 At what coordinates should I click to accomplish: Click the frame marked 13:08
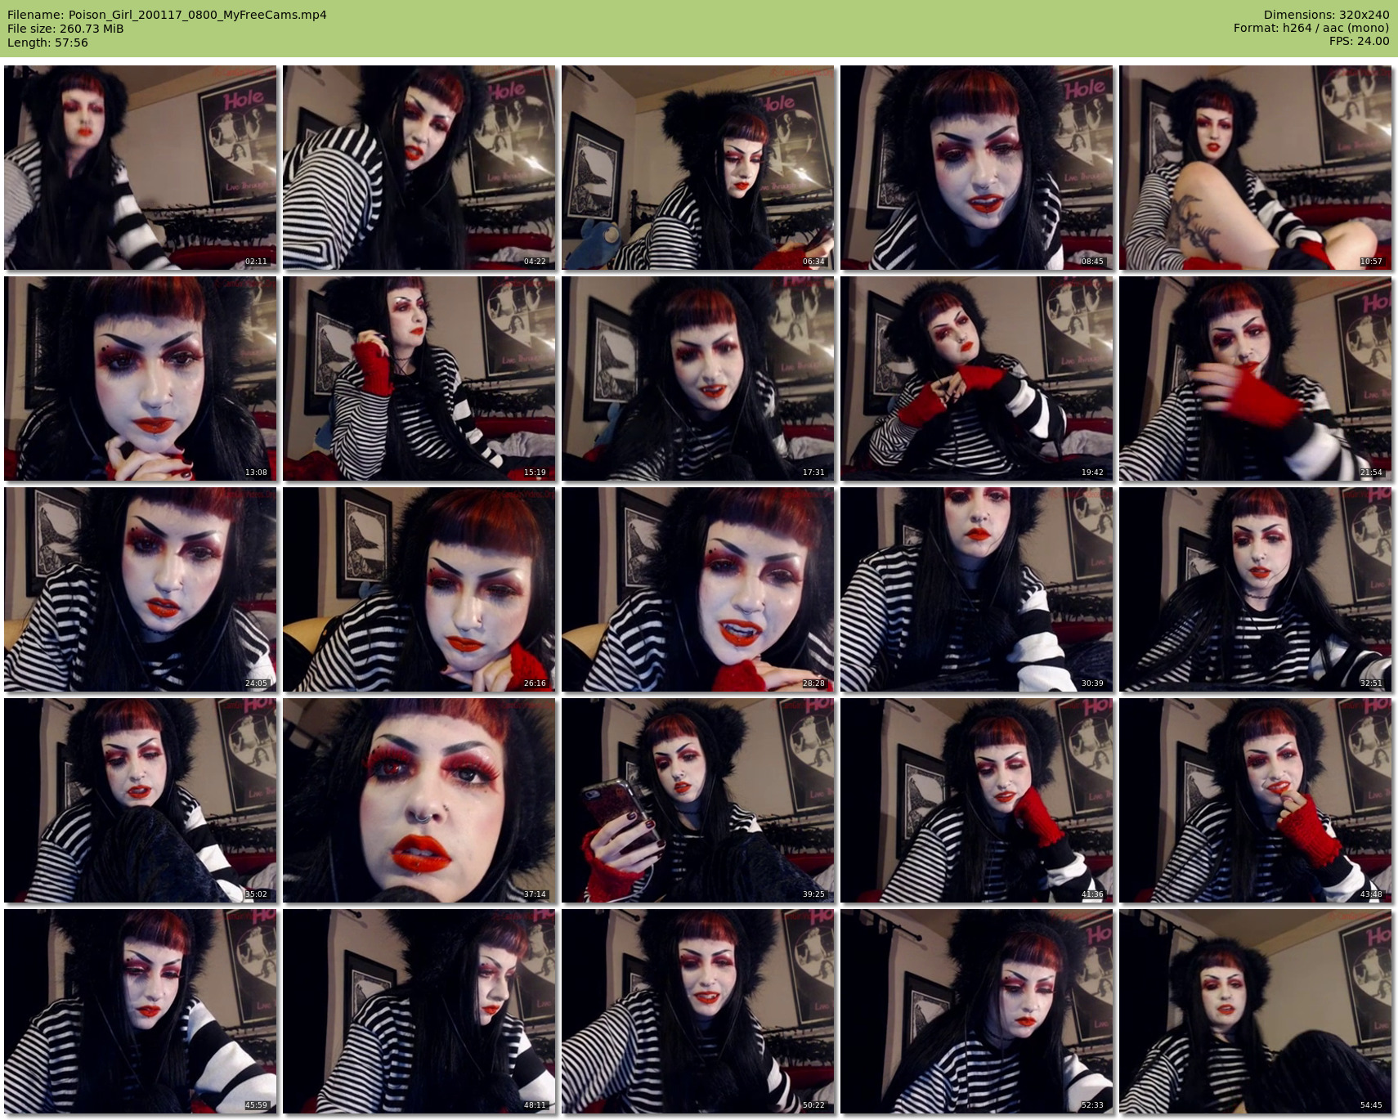(141, 379)
